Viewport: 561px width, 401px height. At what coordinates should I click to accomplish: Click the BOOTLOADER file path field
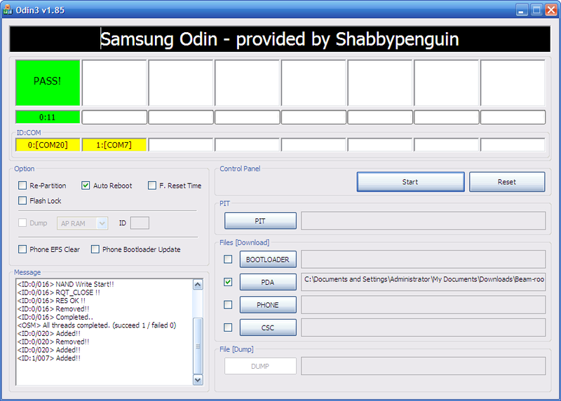pyautogui.click(x=424, y=259)
